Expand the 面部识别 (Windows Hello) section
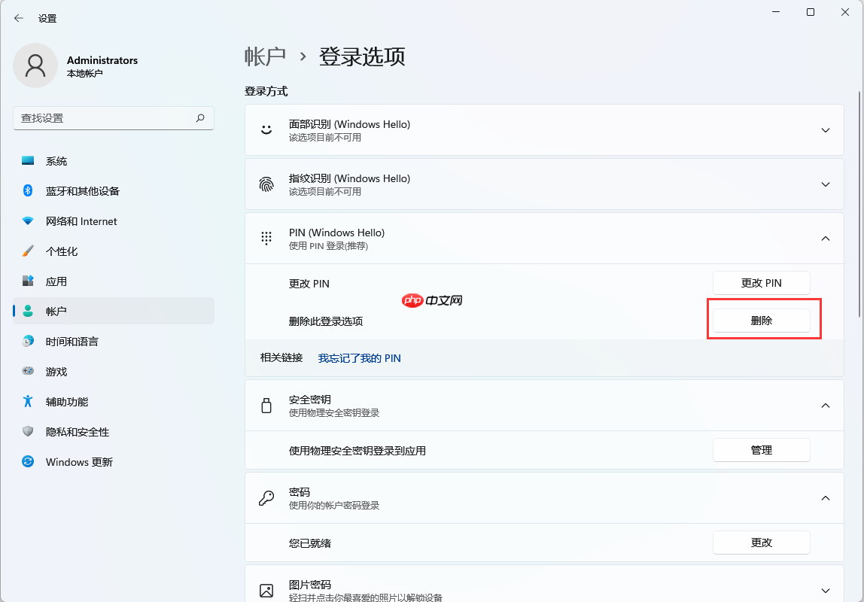This screenshot has width=864, height=602. pyautogui.click(x=824, y=129)
